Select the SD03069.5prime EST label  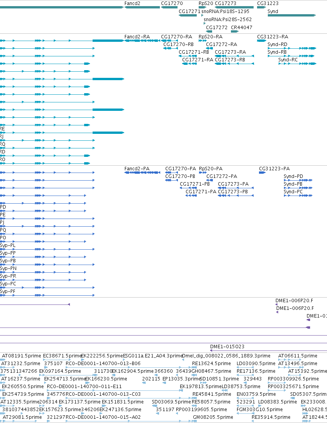(171, 402)
